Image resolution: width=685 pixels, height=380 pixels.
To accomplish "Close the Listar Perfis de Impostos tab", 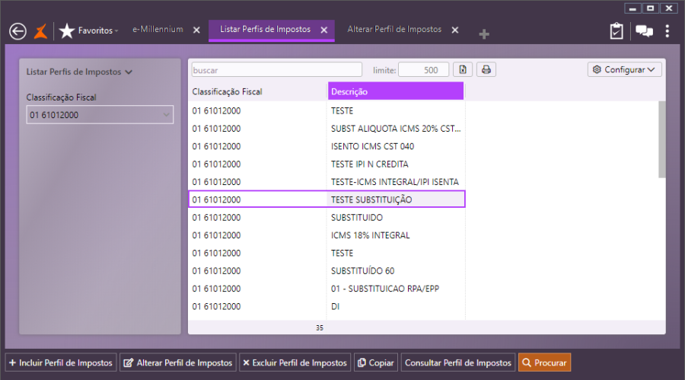I will tap(323, 30).
